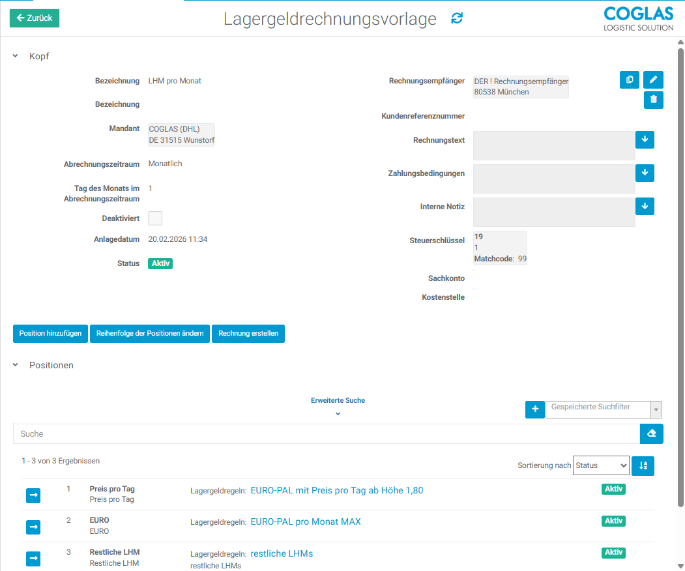Collapse the Kopf section

[16, 56]
